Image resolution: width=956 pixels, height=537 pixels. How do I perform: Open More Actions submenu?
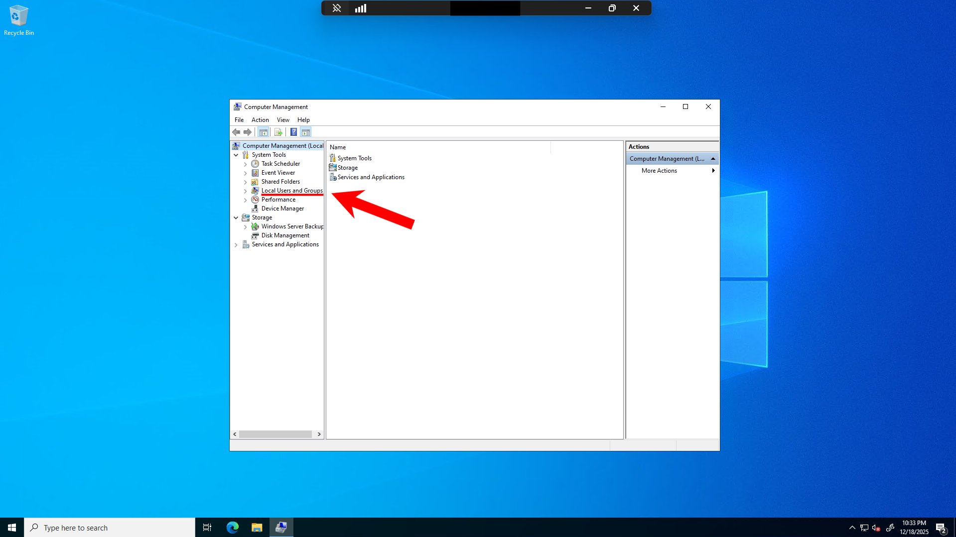coord(672,171)
